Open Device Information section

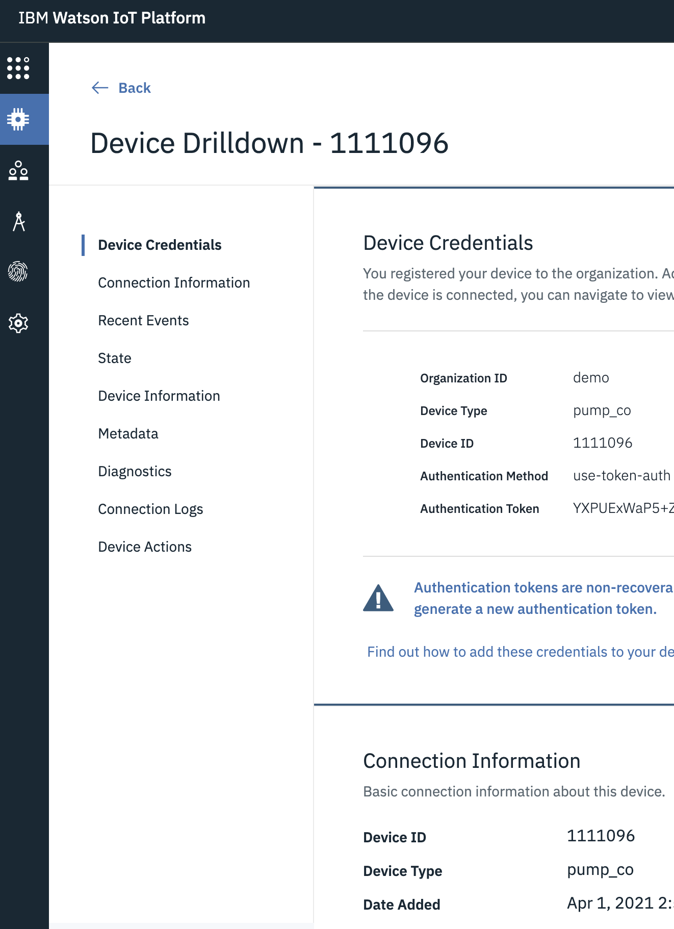(159, 396)
